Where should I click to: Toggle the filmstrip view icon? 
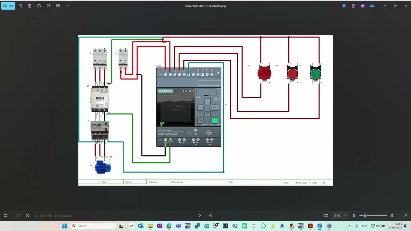click(x=5, y=216)
